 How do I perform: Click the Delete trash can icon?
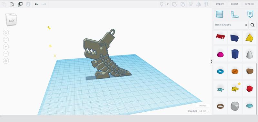click(x=28, y=4)
